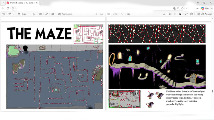This screenshot has width=214, height=120.
Task: Search within the PDF
Action: 164,14
